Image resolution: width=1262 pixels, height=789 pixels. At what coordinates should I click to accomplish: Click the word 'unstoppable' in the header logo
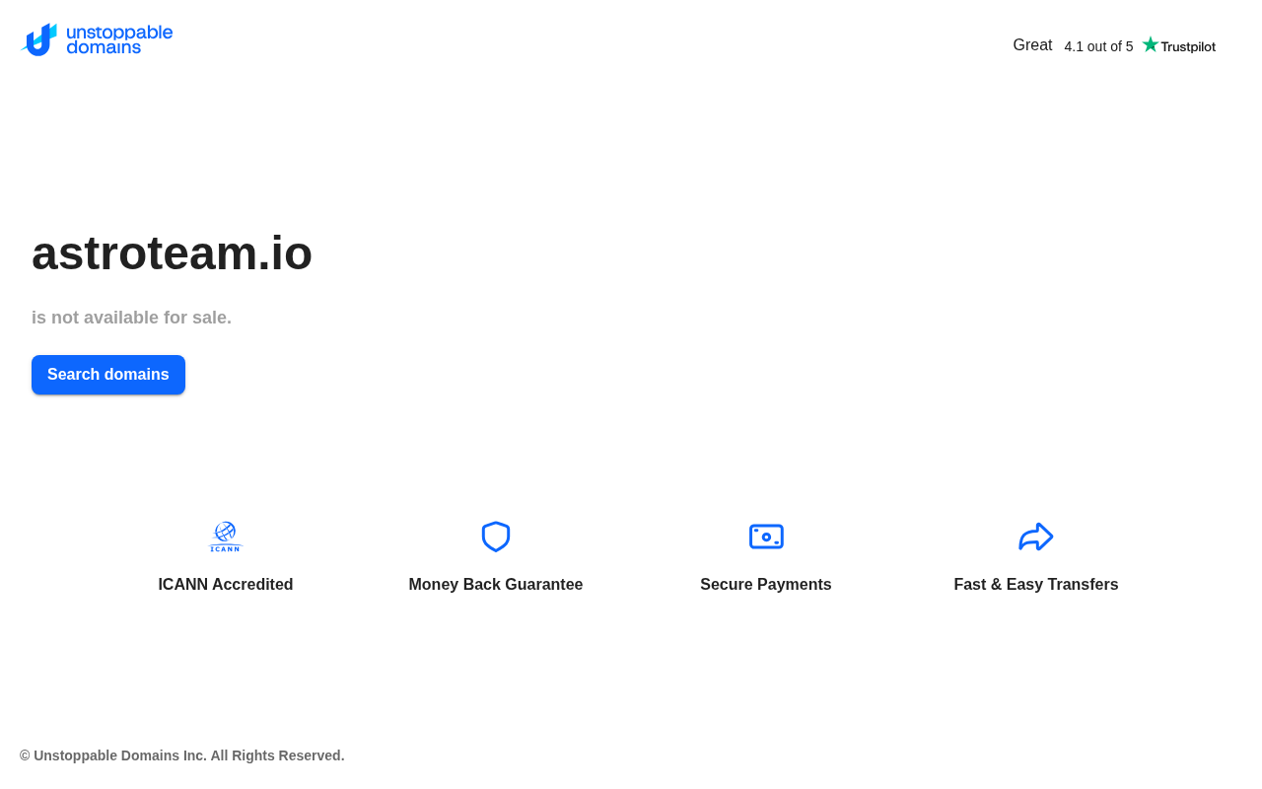119,32
